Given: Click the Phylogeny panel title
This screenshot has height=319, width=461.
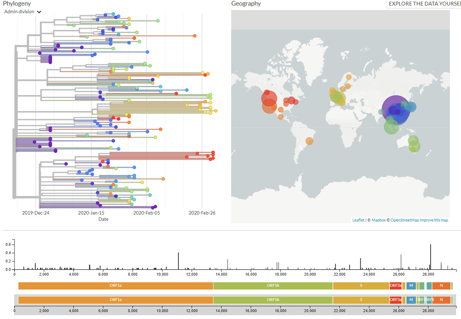Looking at the screenshot, I should coord(17,4).
